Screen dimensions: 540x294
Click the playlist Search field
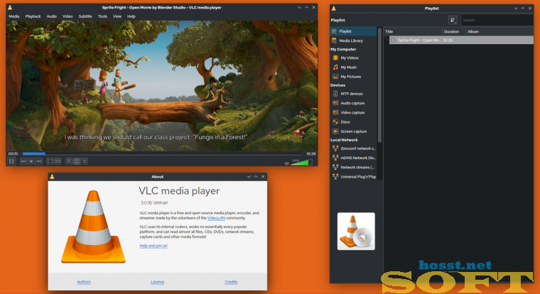pos(497,20)
